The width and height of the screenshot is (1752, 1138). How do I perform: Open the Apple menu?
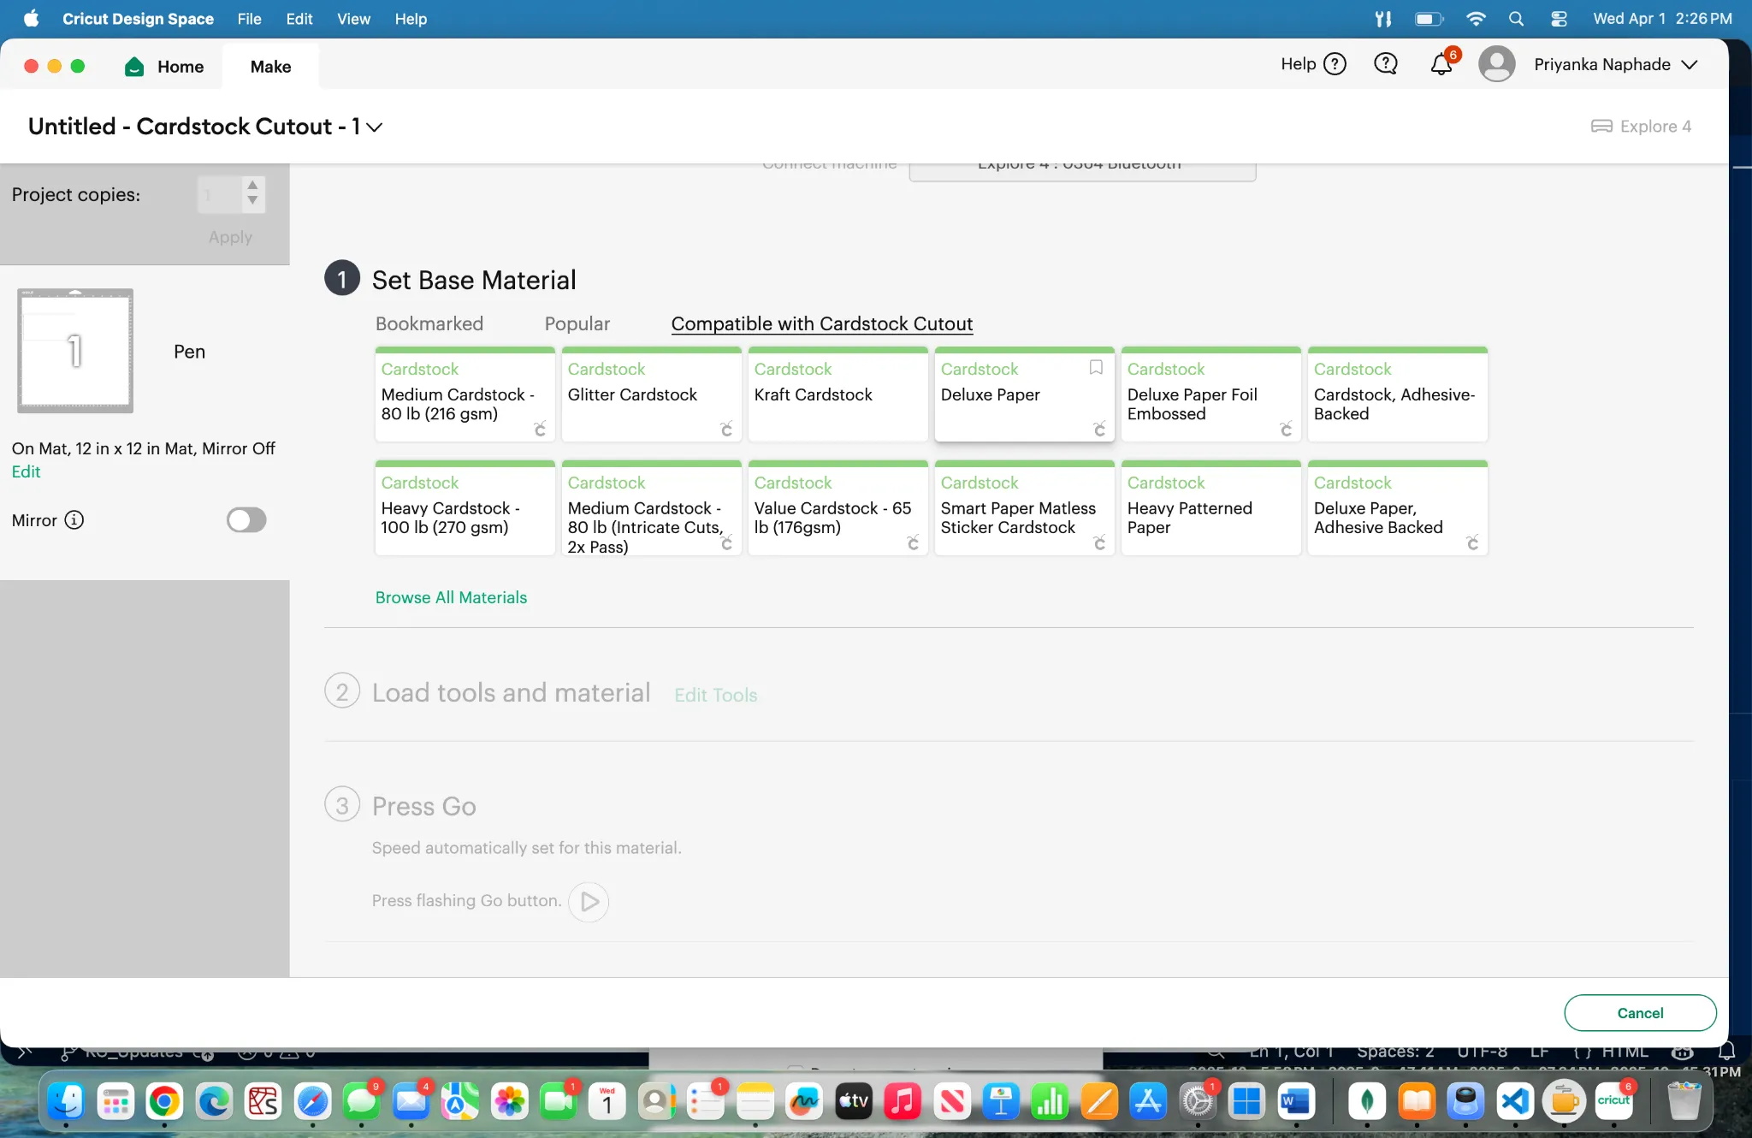pos(31,19)
